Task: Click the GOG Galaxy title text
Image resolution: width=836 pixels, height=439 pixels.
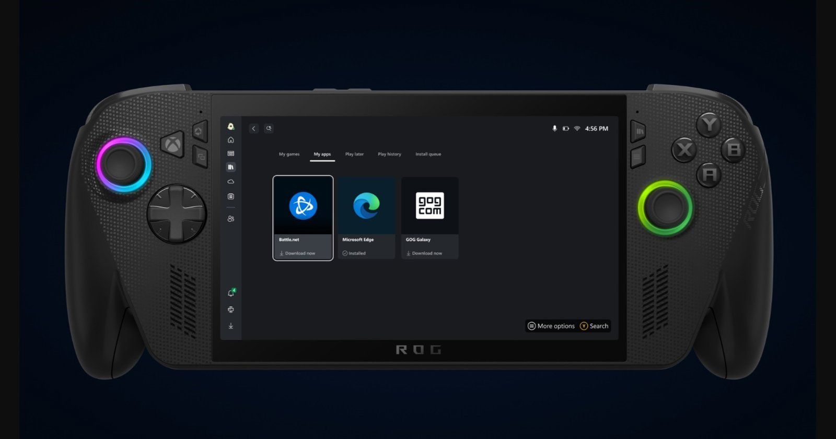Action: click(418, 240)
